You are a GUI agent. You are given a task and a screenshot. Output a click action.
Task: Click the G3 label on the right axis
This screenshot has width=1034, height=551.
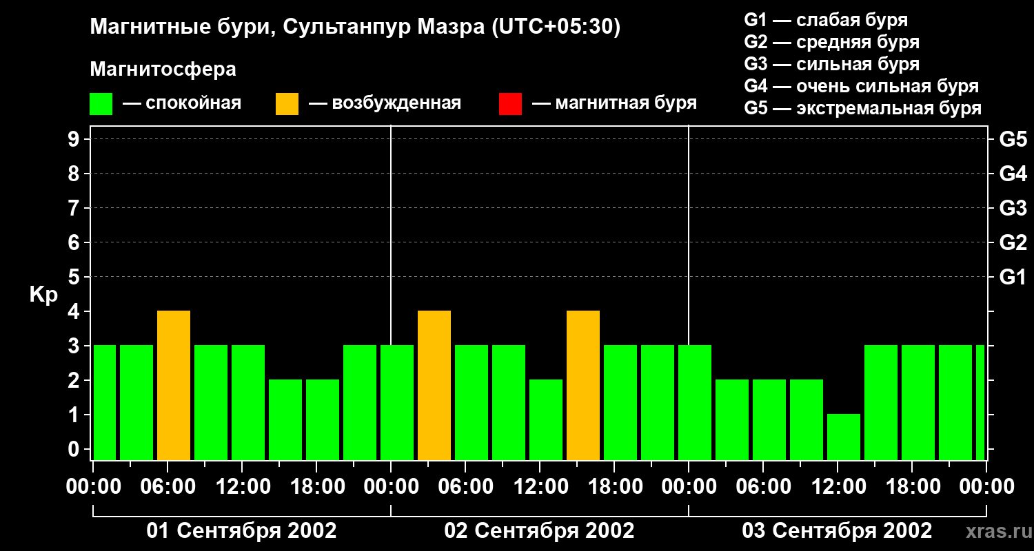pos(1013,208)
